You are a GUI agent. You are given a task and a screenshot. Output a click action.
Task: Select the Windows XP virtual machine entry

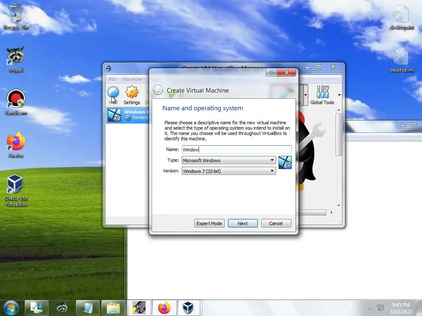pos(128,115)
